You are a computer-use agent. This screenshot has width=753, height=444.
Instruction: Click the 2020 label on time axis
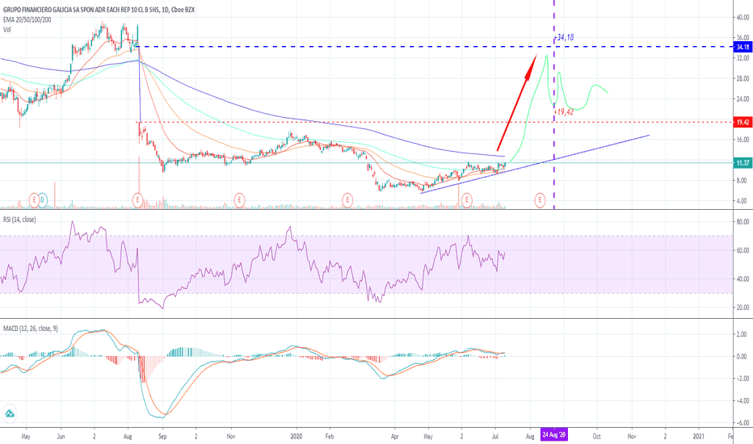297,436
